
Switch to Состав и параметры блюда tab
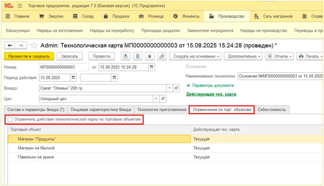click(36, 110)
